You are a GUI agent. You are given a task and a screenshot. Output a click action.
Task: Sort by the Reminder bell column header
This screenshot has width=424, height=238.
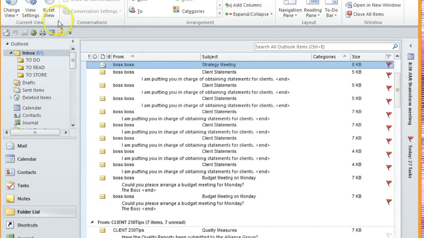click(95, 57)
